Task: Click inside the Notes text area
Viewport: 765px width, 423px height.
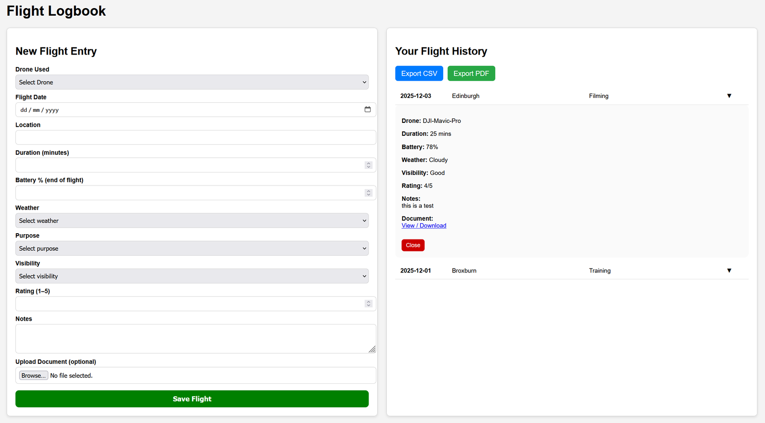Action: 191,338
